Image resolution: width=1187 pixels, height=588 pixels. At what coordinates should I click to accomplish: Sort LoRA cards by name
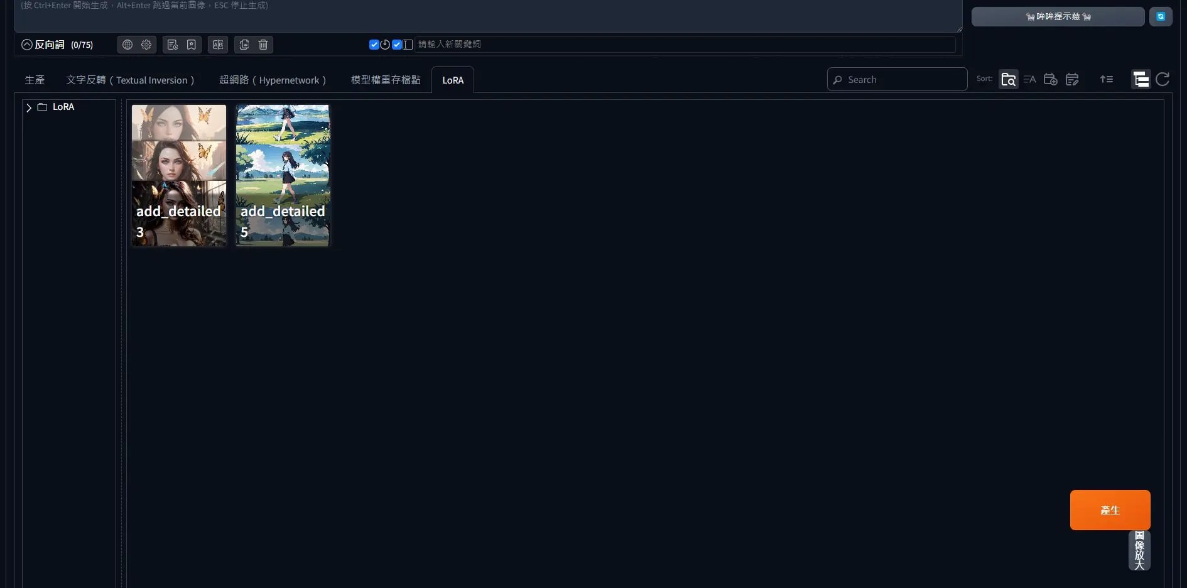[x=1029, y=80]
